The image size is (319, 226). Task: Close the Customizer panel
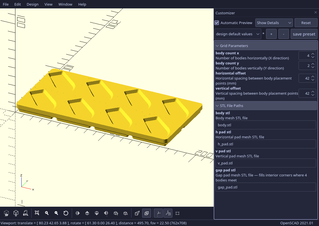[x=316, y=13]
